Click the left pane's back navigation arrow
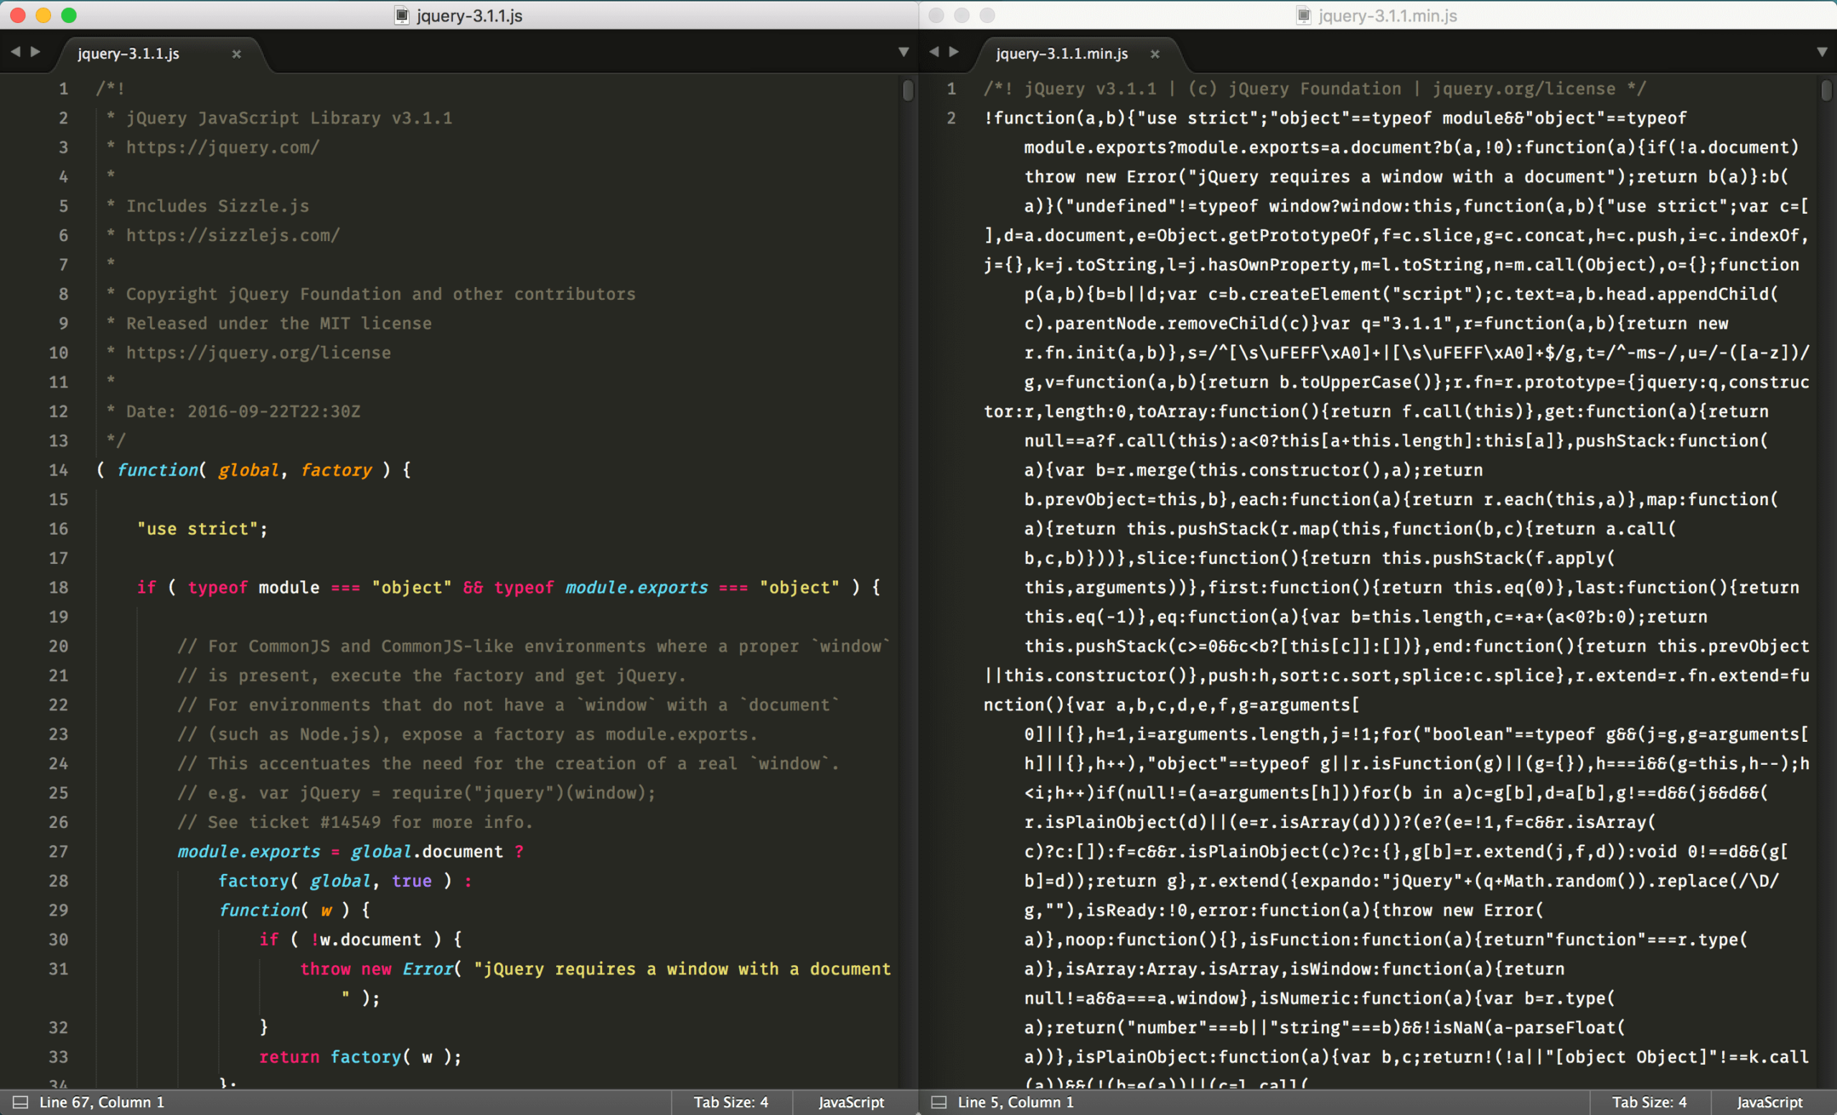 15,52
